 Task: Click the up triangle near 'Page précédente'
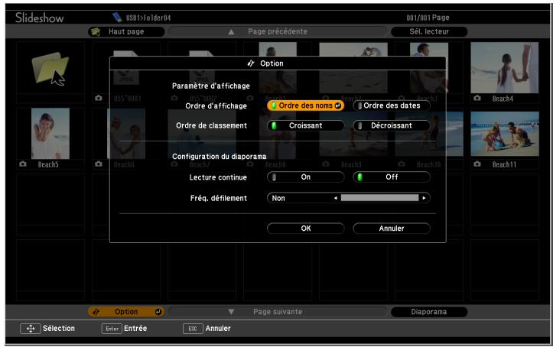tap(231, 32)
